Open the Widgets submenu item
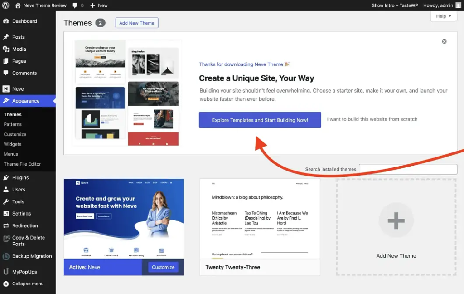This screenshot has height=294, width=464. pos(12,144)
